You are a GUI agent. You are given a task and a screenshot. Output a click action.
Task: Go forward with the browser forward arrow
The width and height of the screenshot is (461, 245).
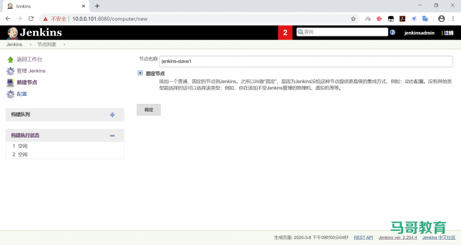point(20,18)
